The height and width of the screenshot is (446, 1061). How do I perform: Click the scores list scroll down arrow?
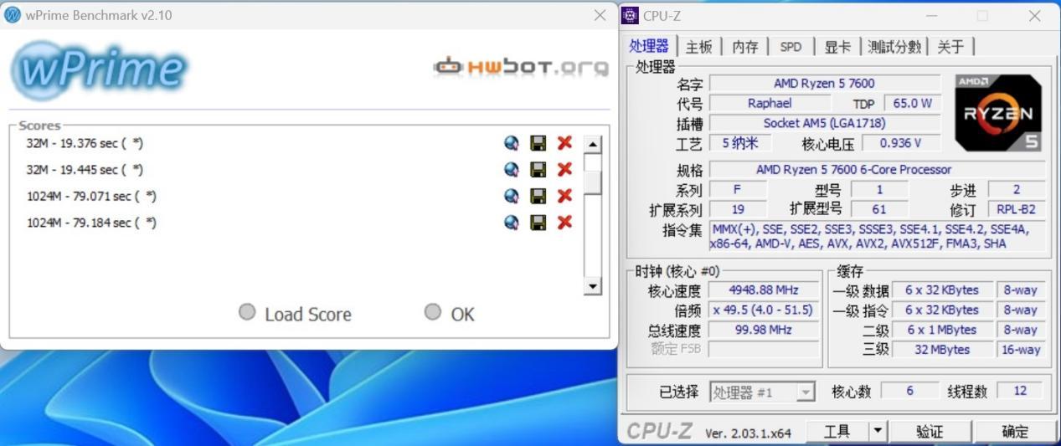[593, 286]
